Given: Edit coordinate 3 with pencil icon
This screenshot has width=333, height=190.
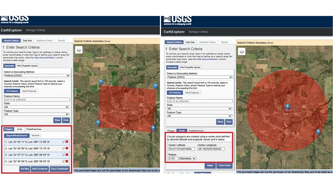Looking at the screenshot, I should 63,155.
